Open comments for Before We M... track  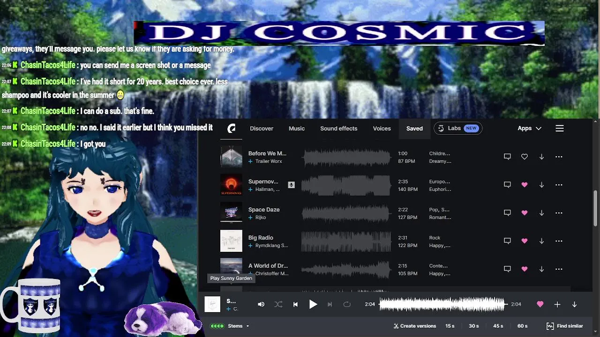pyautogui.click(x=507, y=157)
